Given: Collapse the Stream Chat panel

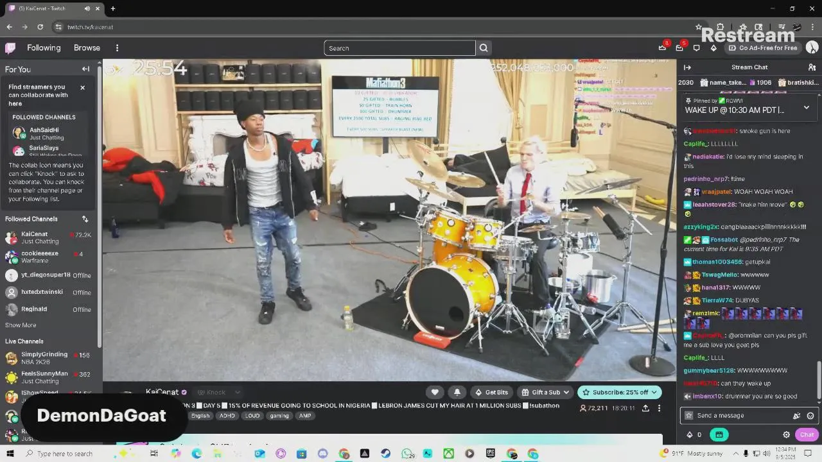Looking at the screenshot, I should point(687,67).
